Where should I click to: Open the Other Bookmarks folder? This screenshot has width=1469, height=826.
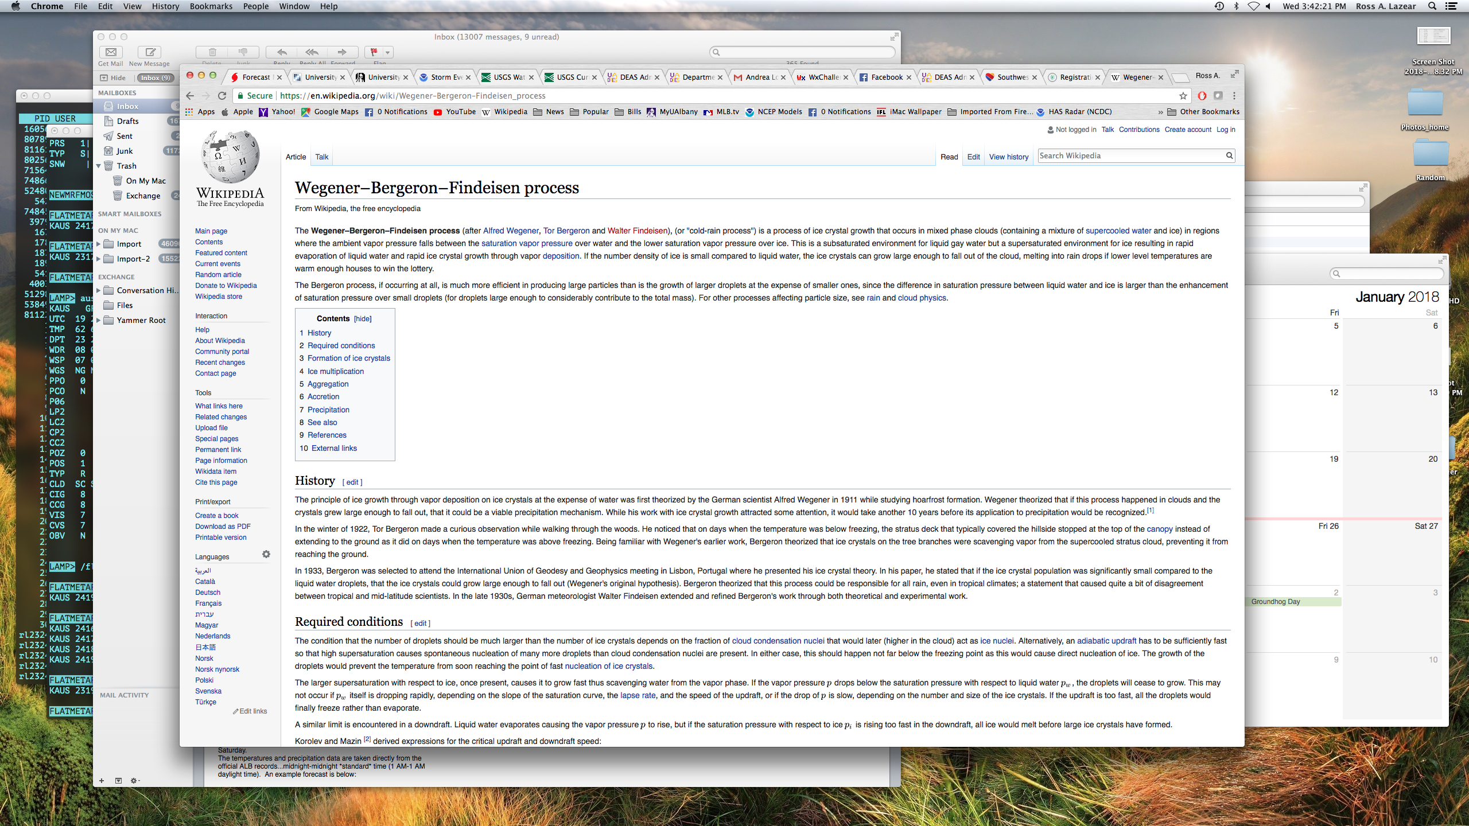[x=1203, y=112]
